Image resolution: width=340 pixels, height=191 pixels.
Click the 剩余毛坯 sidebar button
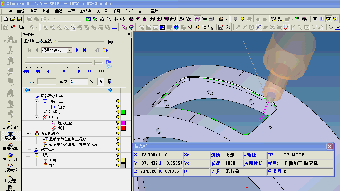pyautogui.click(x=10, y=157)
